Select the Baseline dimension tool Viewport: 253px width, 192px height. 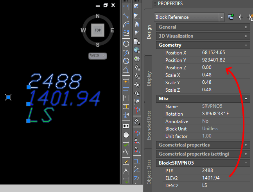126,89
